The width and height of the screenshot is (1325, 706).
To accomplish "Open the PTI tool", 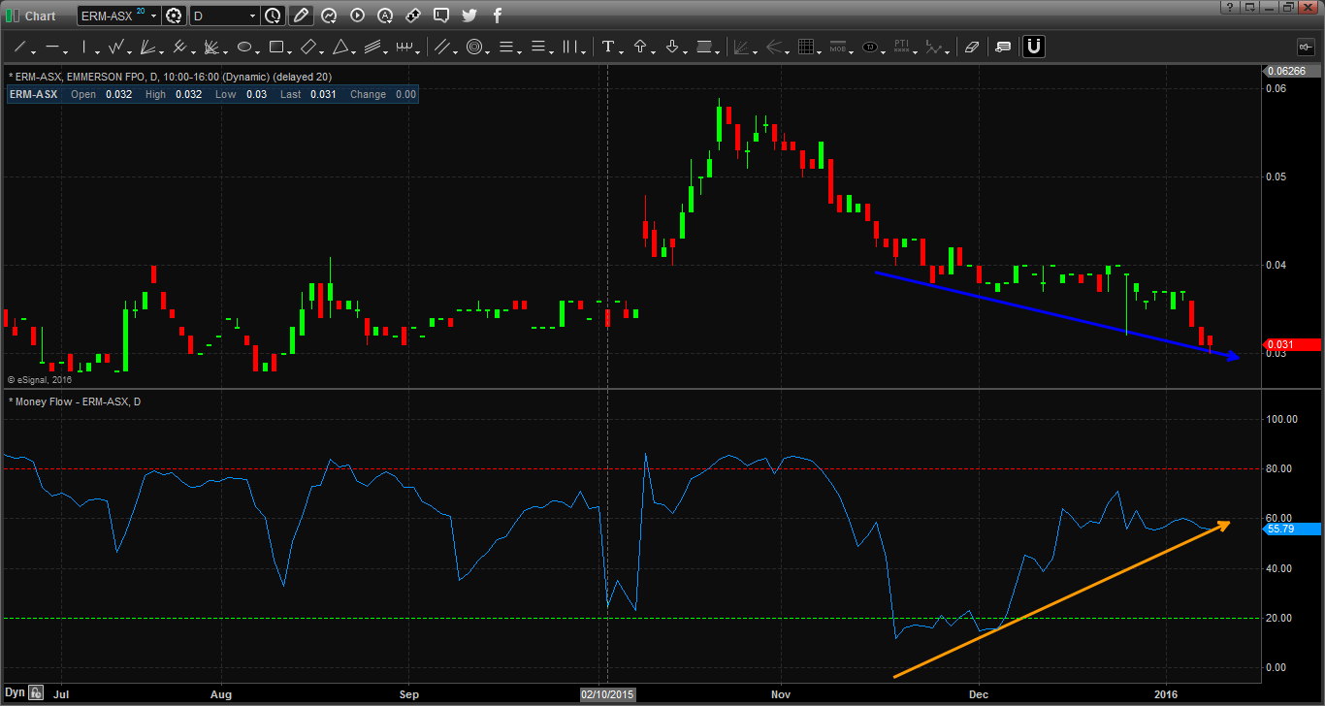I will (902, 46).
